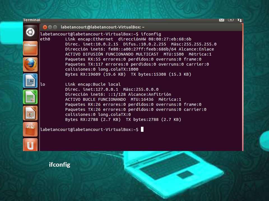The width and height of the screenshot is (269, 201).
Task: Open Ubuntu Software Center shopping bag icon
Action: click(x=30, y=129)
